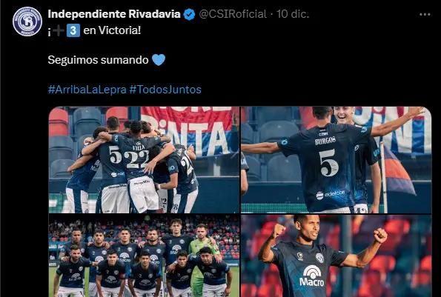Open the #TodosJuntos hashtag
Screen dimensions: 441x297
[x=165, y=90]
